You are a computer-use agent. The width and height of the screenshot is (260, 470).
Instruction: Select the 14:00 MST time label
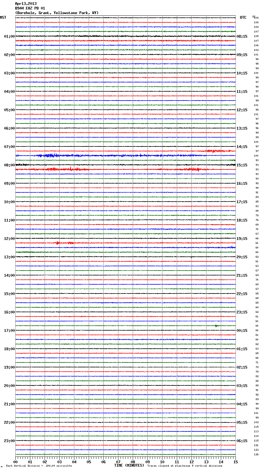pos(9,275)
